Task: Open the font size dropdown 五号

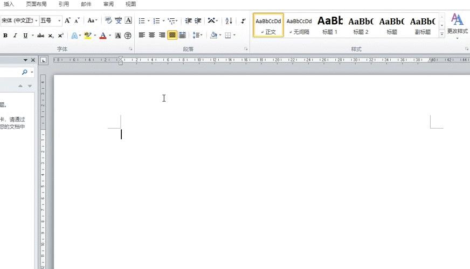Action: coord(59,20)
